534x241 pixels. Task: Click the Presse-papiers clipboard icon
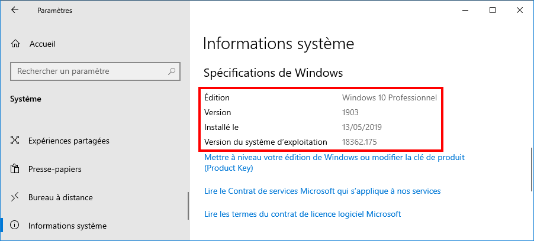[15, 169]
